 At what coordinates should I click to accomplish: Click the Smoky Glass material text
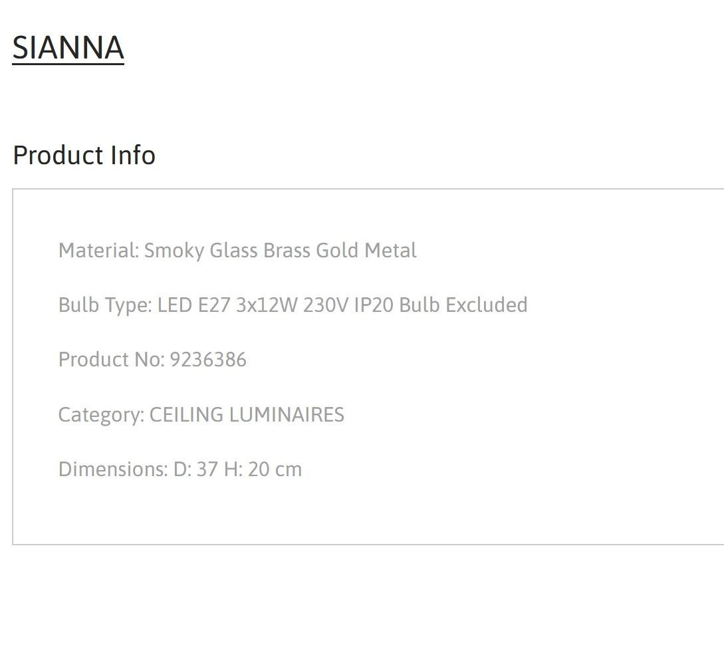coord(201,251)
